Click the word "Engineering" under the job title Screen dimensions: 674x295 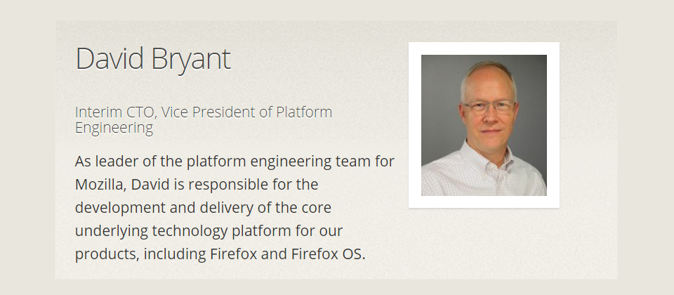[114, 128]
